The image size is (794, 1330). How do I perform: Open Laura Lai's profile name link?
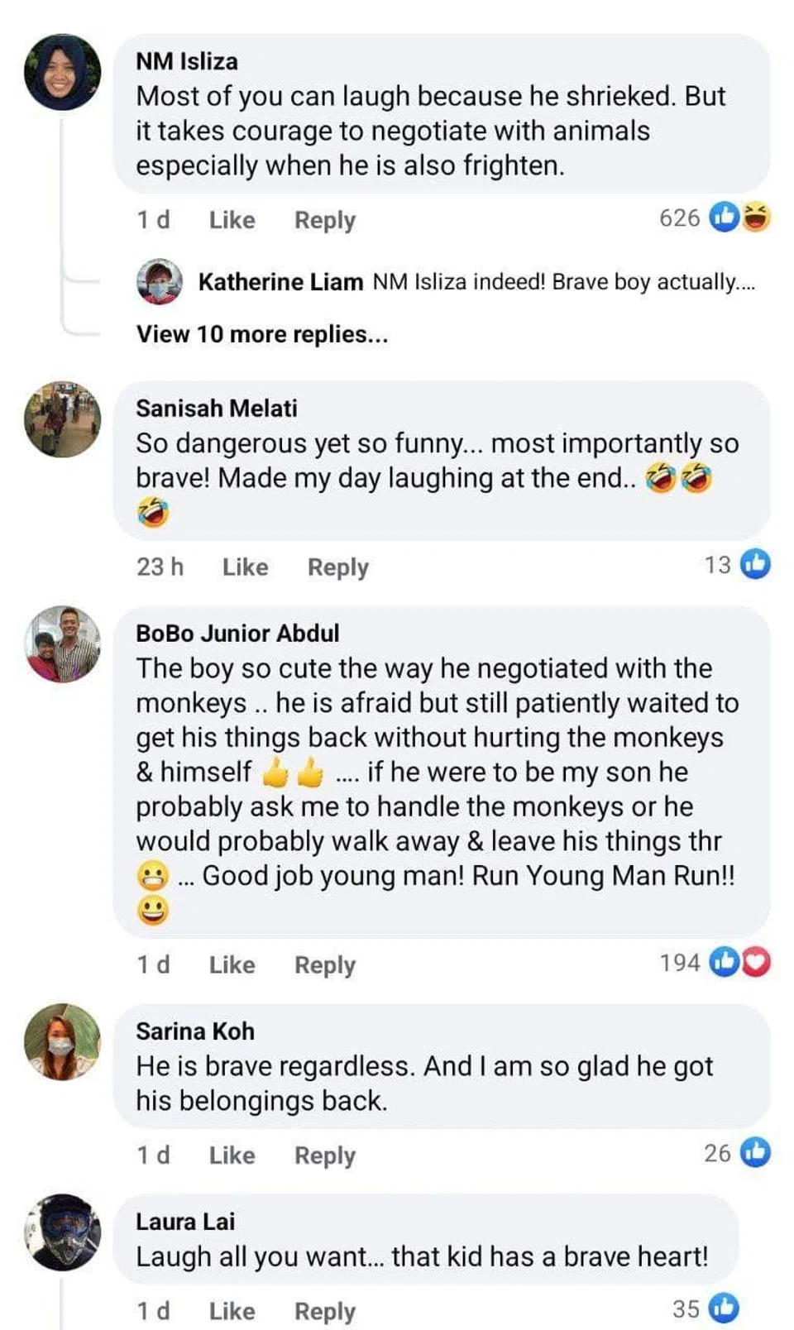tap(185, 1222)
